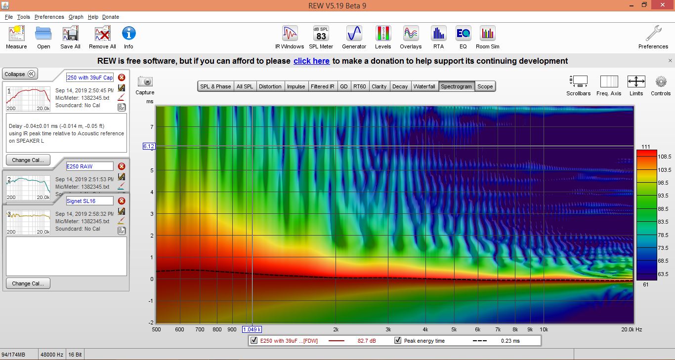This screenshot has height=360, width=675.
Task: Switch to GD graph tab
Action: point(344,86)
